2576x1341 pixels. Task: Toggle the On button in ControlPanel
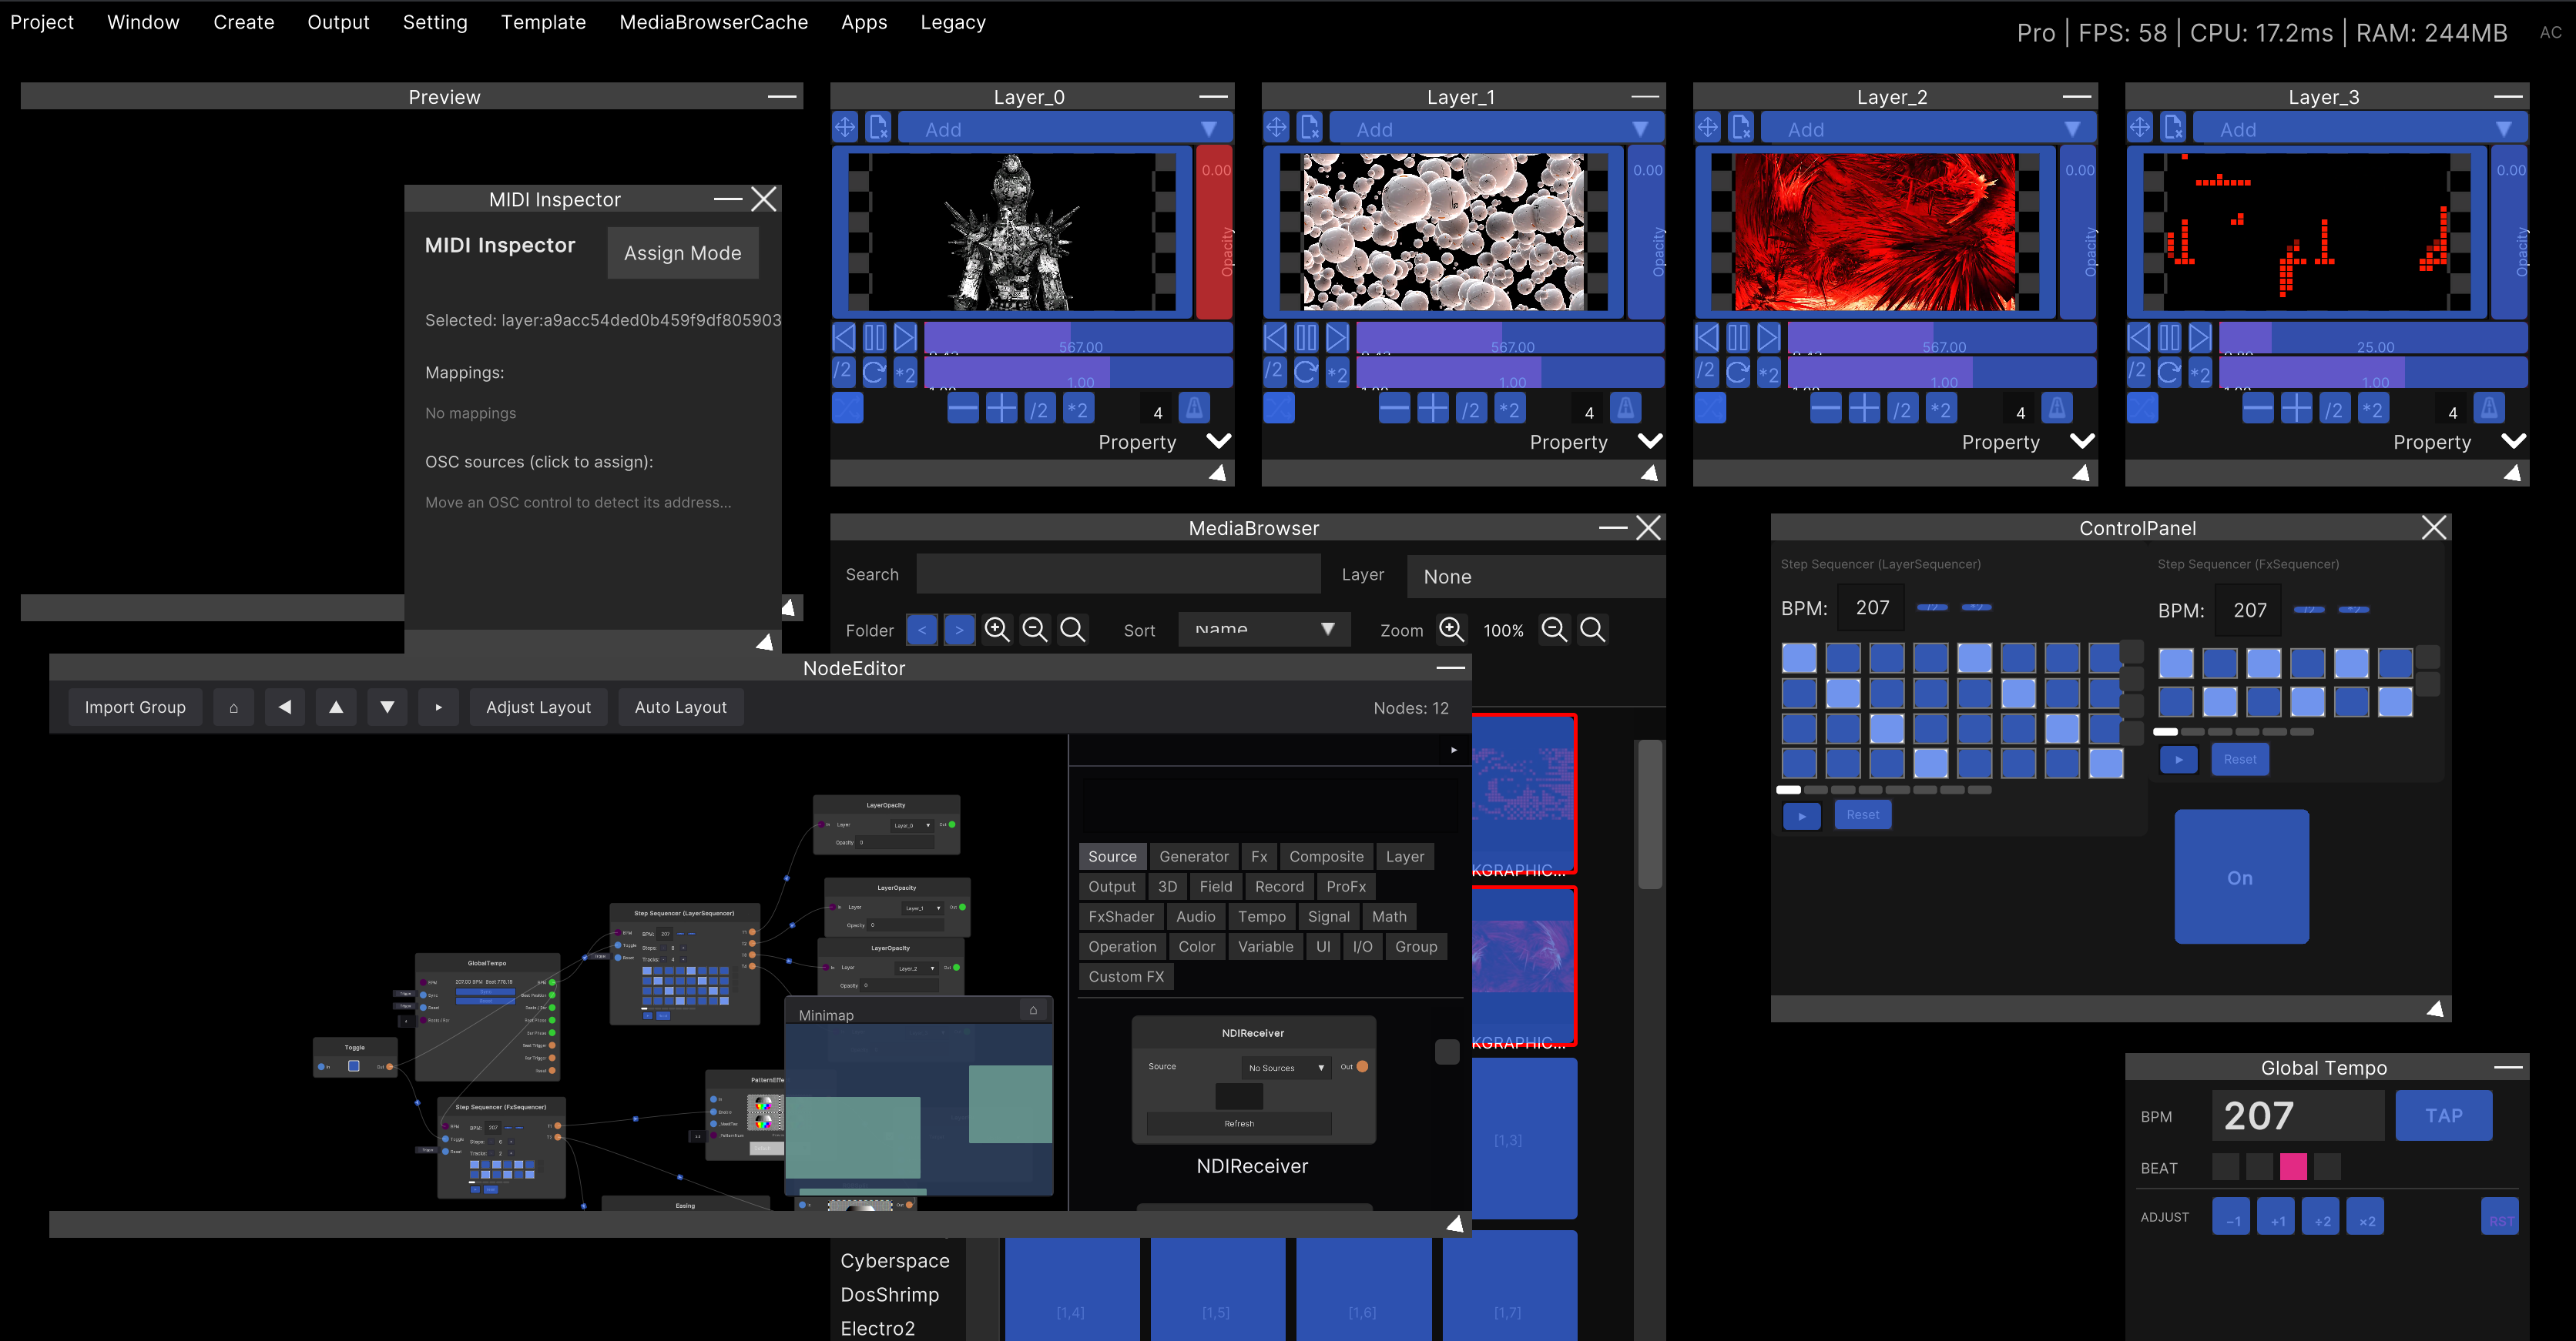pos(2241,878)
